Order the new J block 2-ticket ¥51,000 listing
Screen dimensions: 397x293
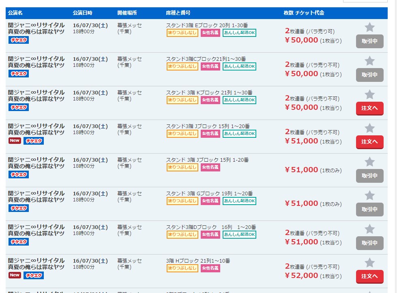coord(370,142)
